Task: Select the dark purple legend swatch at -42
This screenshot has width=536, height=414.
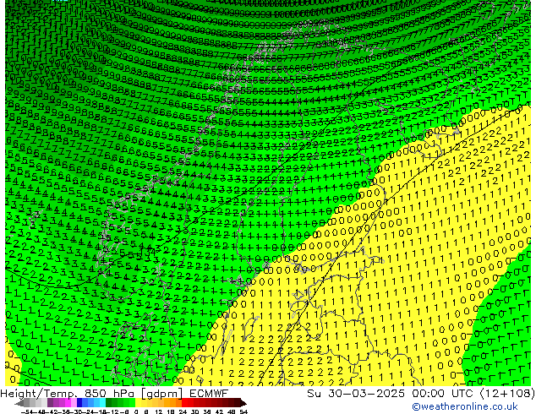Action: click(50, 403)
